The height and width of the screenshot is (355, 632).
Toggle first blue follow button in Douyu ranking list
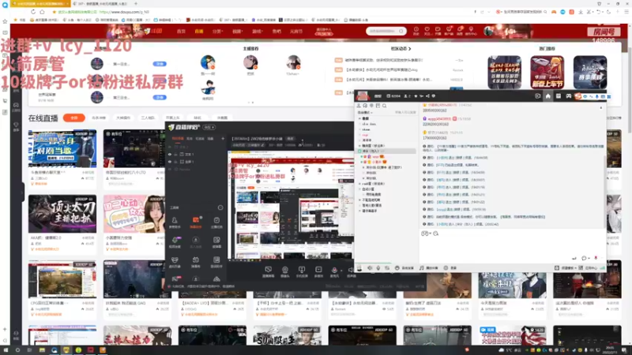tap(160, 64)
